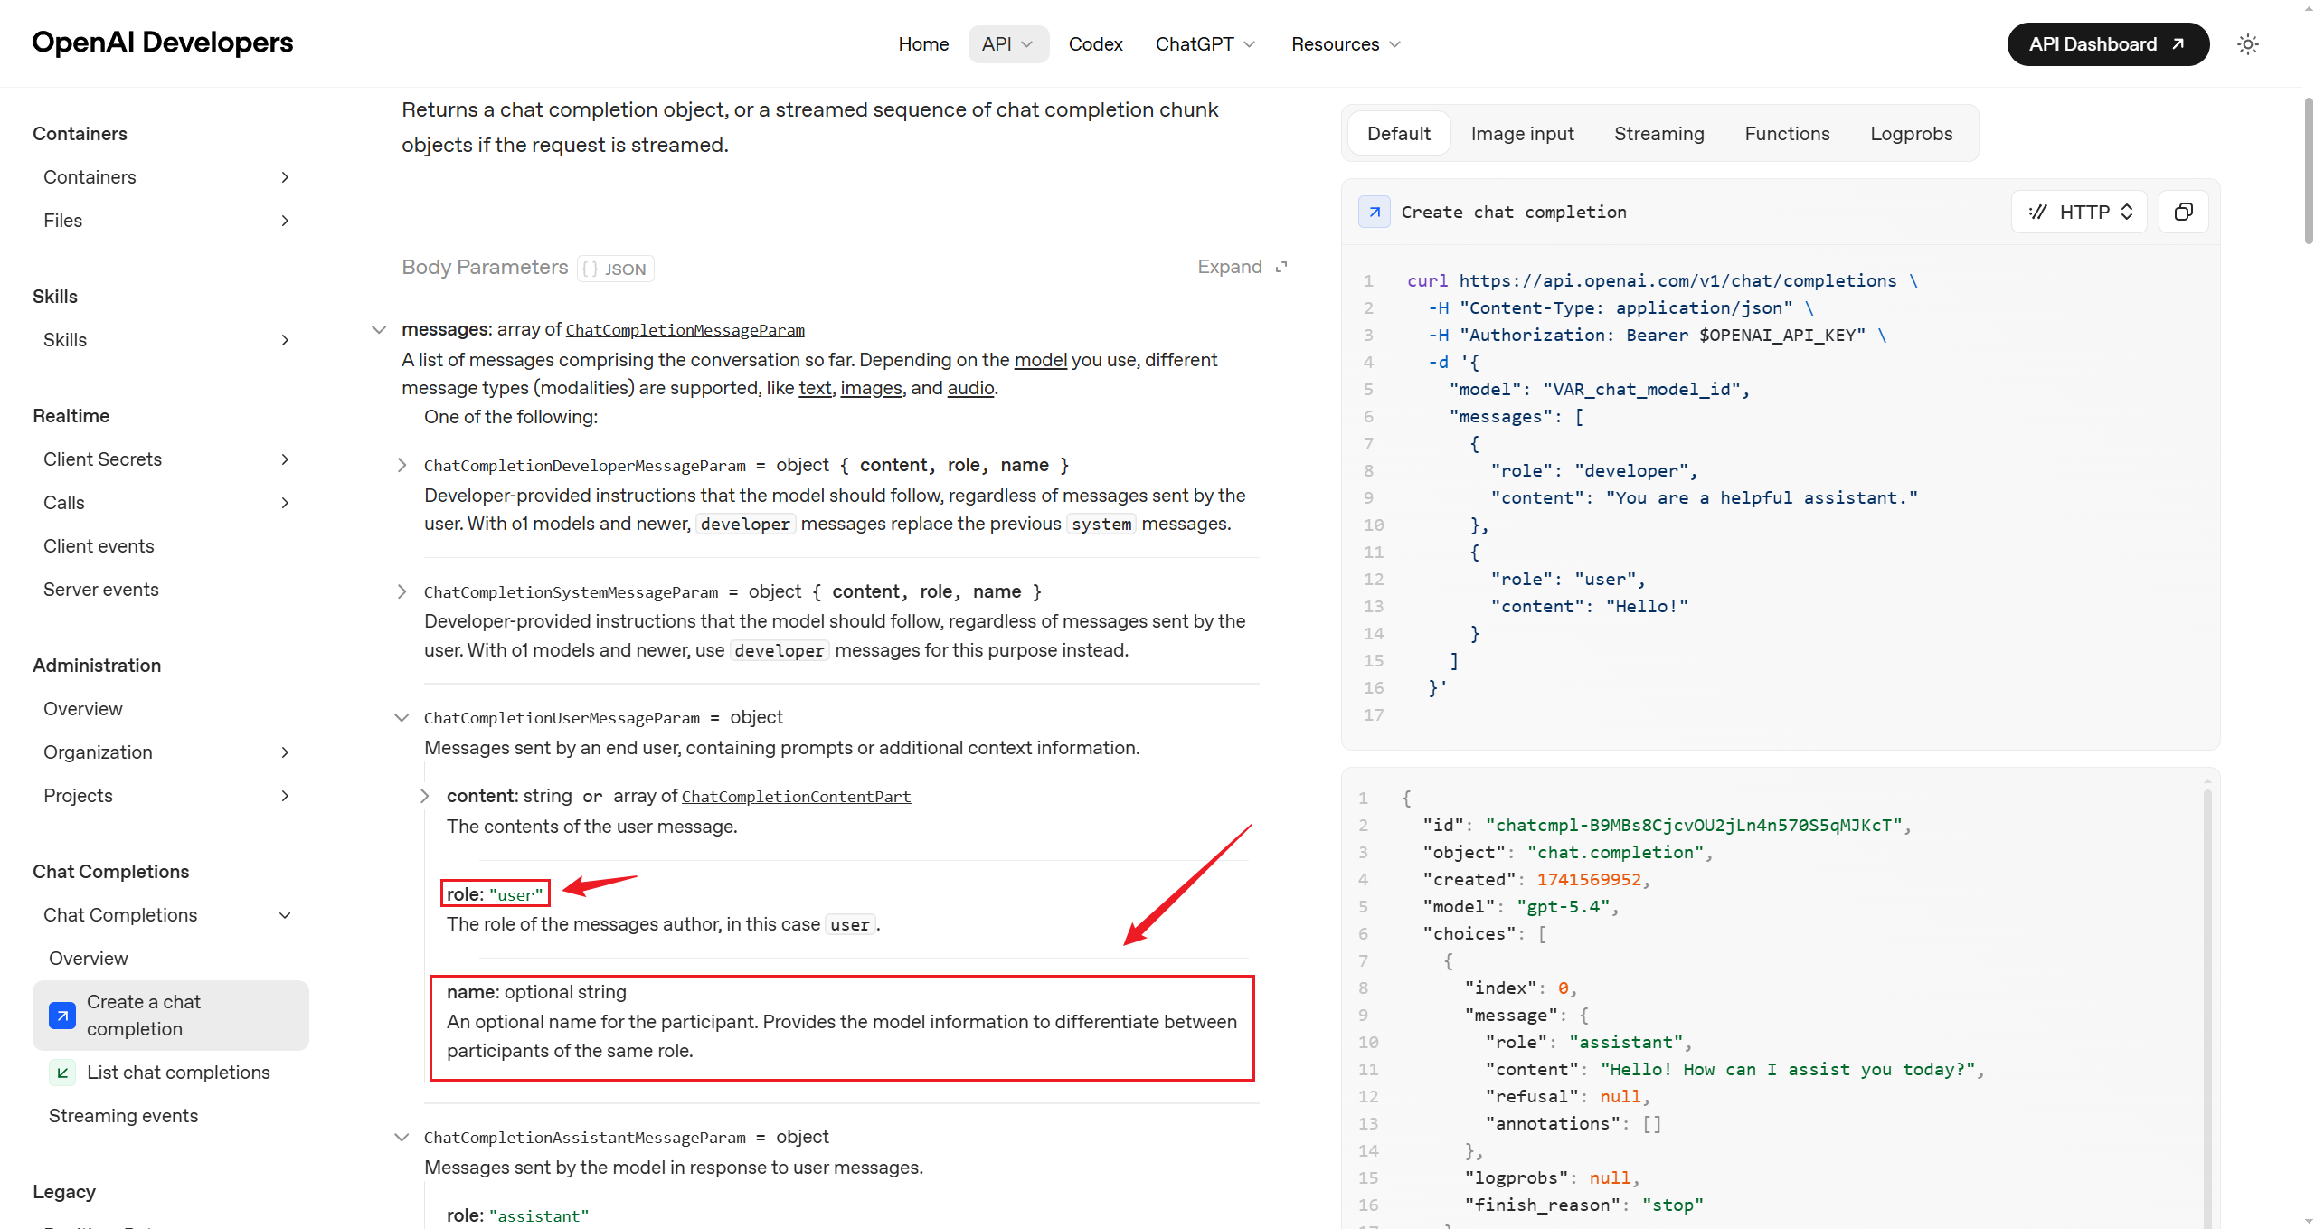2315x1229 pixels.
Task: Expand the content string parameter
Action: (424, 796)
